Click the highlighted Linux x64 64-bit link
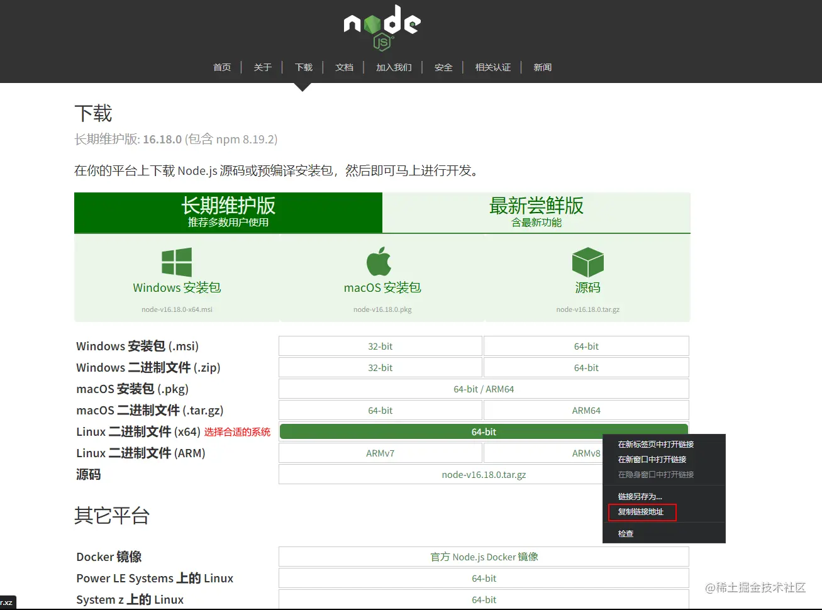Image resolution: width=822 pixels, height=610 pixels. click(484, 431)
